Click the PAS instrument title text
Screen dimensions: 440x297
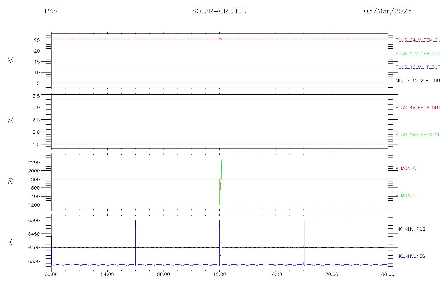pyautogui.click(x=51, y=11)
